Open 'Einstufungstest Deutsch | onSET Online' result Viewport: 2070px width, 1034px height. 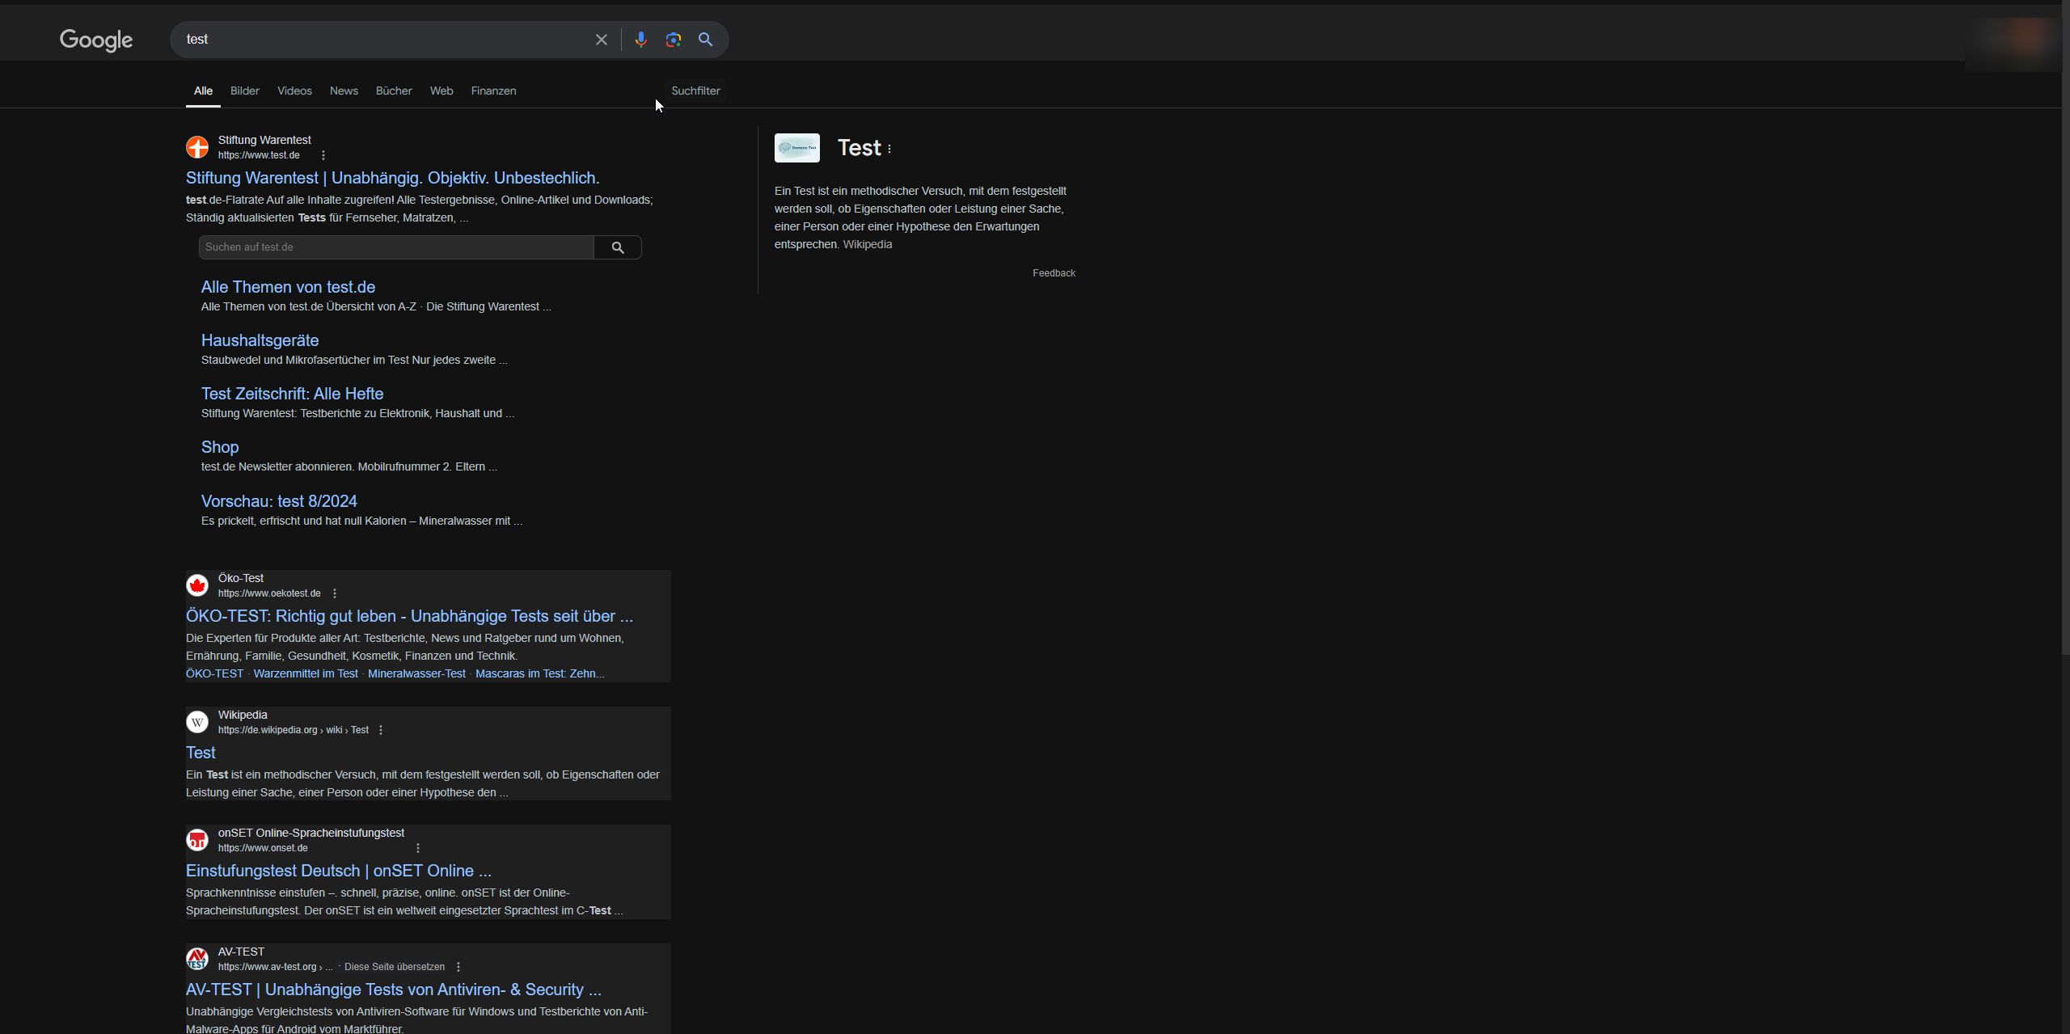tap(339, 871)
